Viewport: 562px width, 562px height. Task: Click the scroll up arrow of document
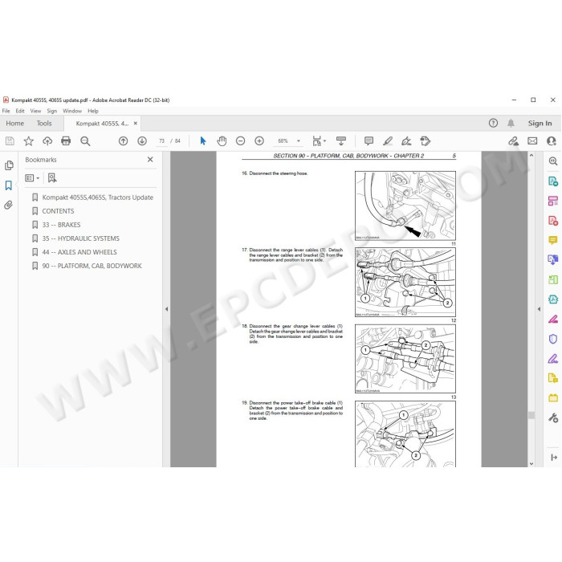(531, 156)
